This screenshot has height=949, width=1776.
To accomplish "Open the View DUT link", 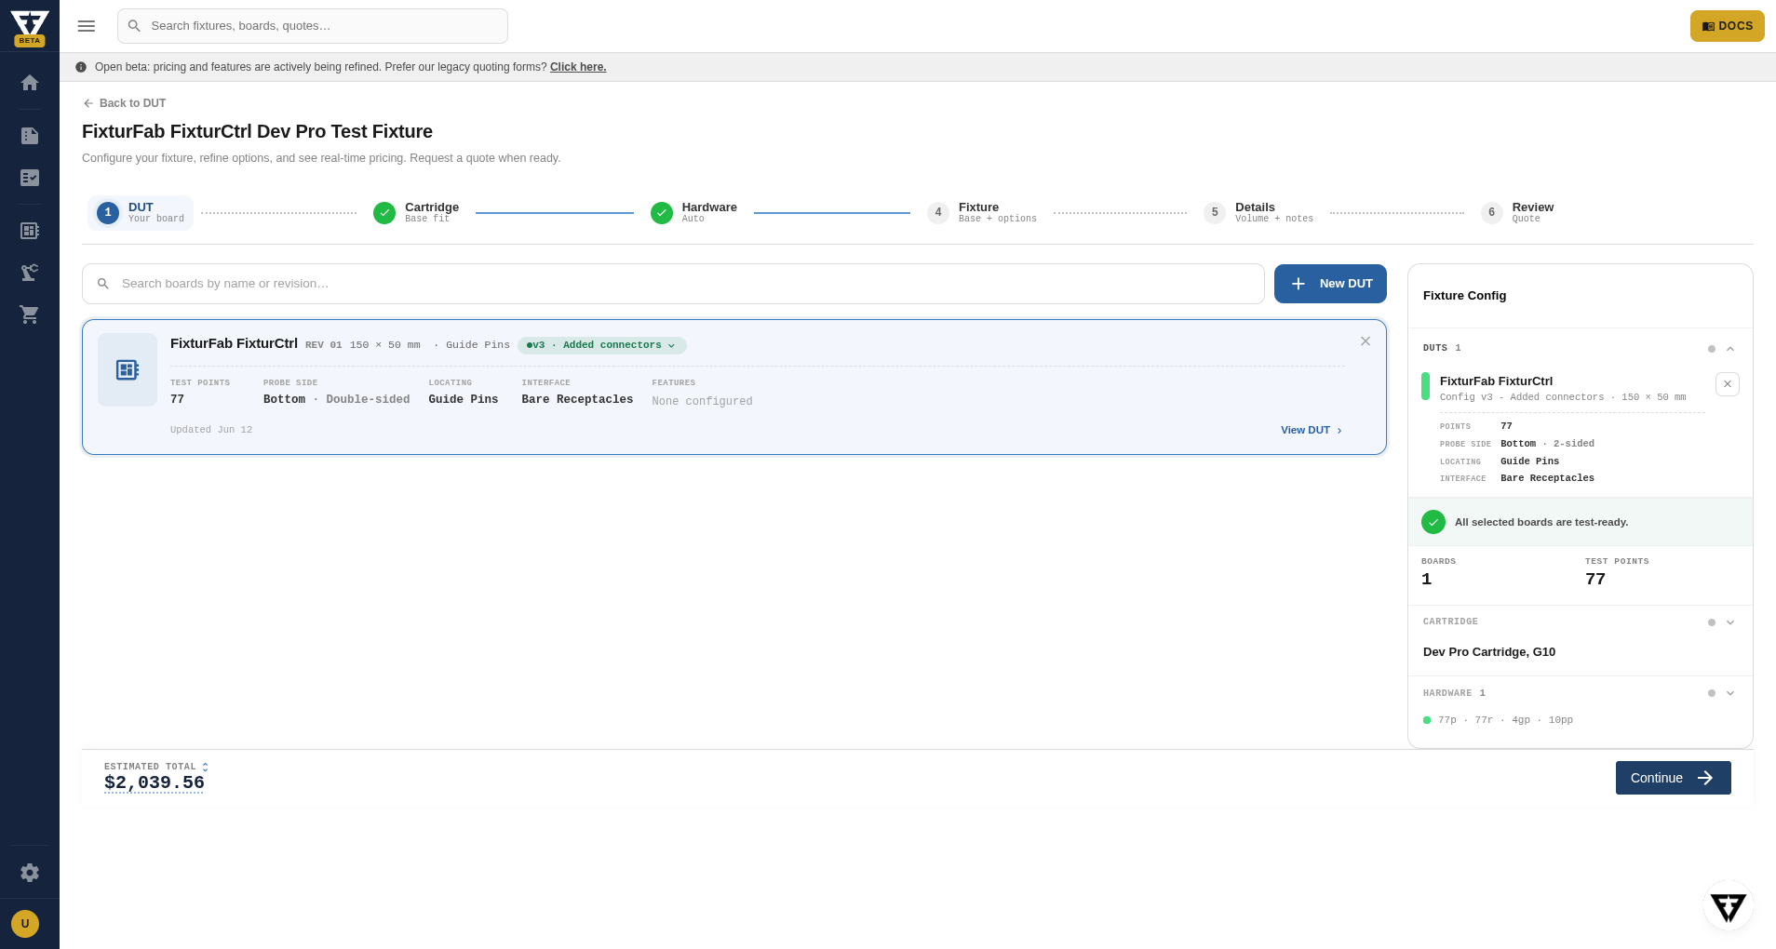I will click(1312, 430).
